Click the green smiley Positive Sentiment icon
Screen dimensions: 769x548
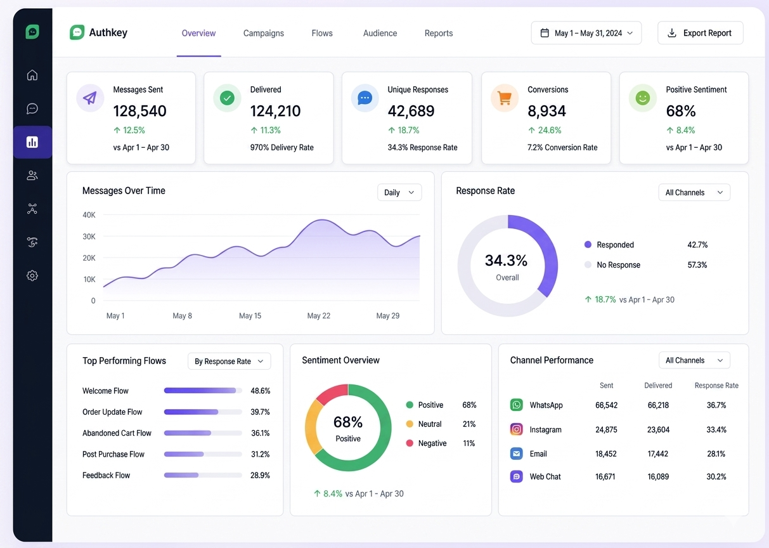point(643,98)
